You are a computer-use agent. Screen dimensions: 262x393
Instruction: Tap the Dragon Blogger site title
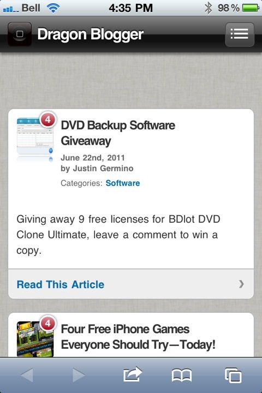pos(90,34)
